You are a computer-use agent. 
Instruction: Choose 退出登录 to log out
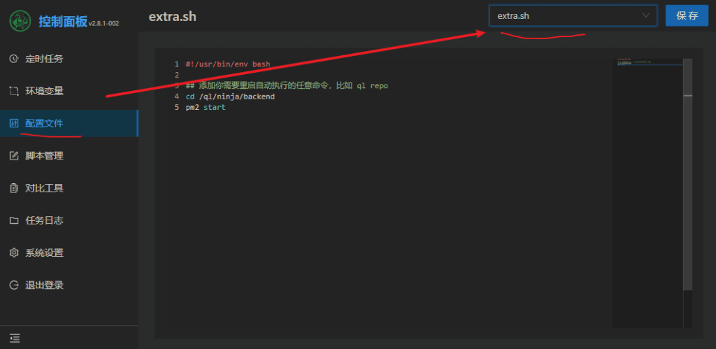[x=69, y=285]
